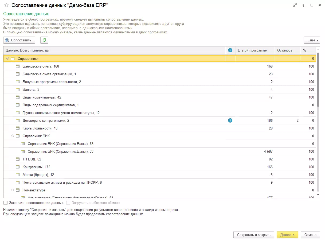Click table icon of Бонусные программы лояльности
This screenshot has width=325, height=240.
(x=18, y=82)
